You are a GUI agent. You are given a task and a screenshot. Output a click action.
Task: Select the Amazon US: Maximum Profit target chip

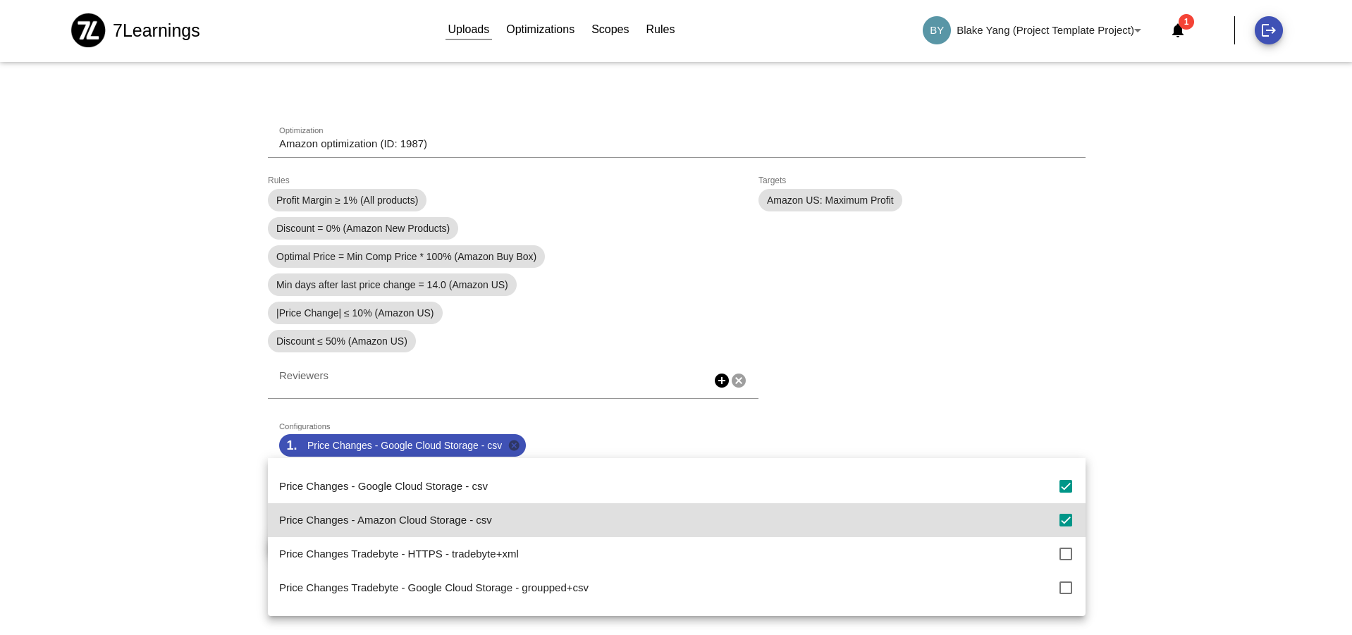pyautogui.click(x=830, y=200)
